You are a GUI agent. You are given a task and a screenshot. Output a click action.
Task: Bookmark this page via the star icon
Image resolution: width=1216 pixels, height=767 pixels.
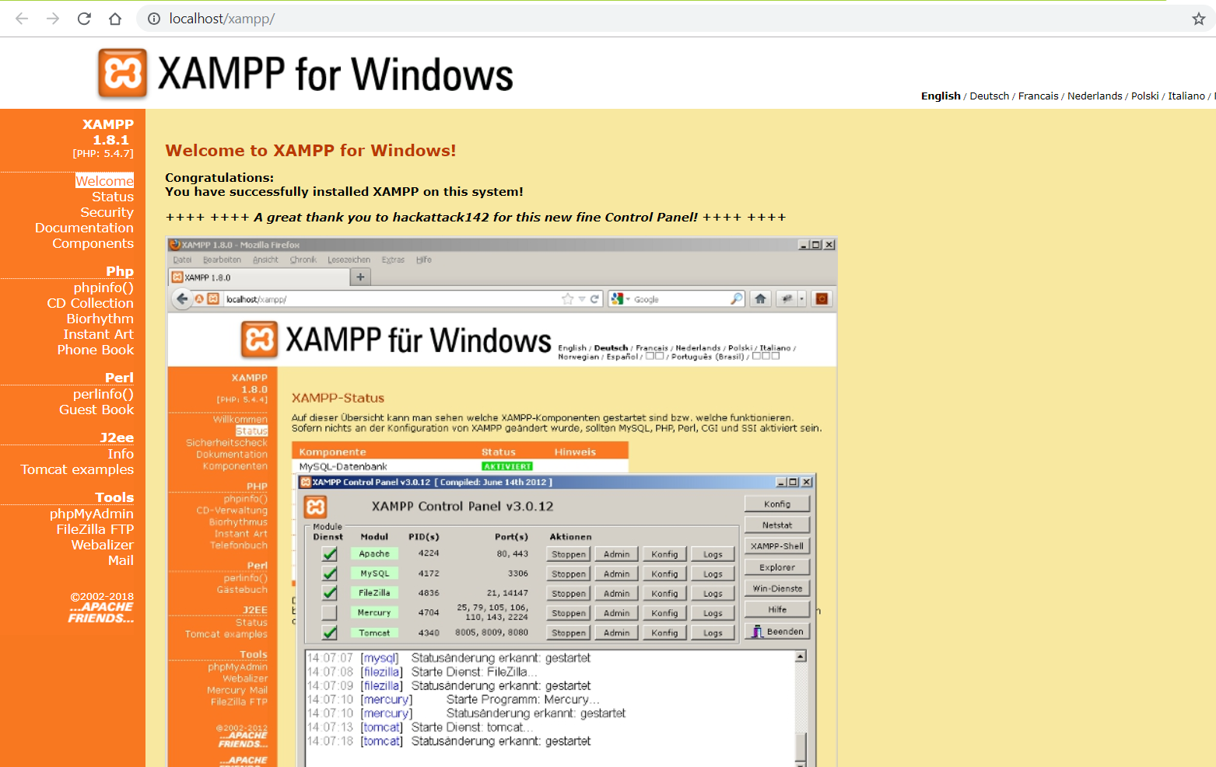1199,19
